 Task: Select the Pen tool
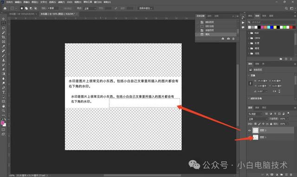[3, 88]
